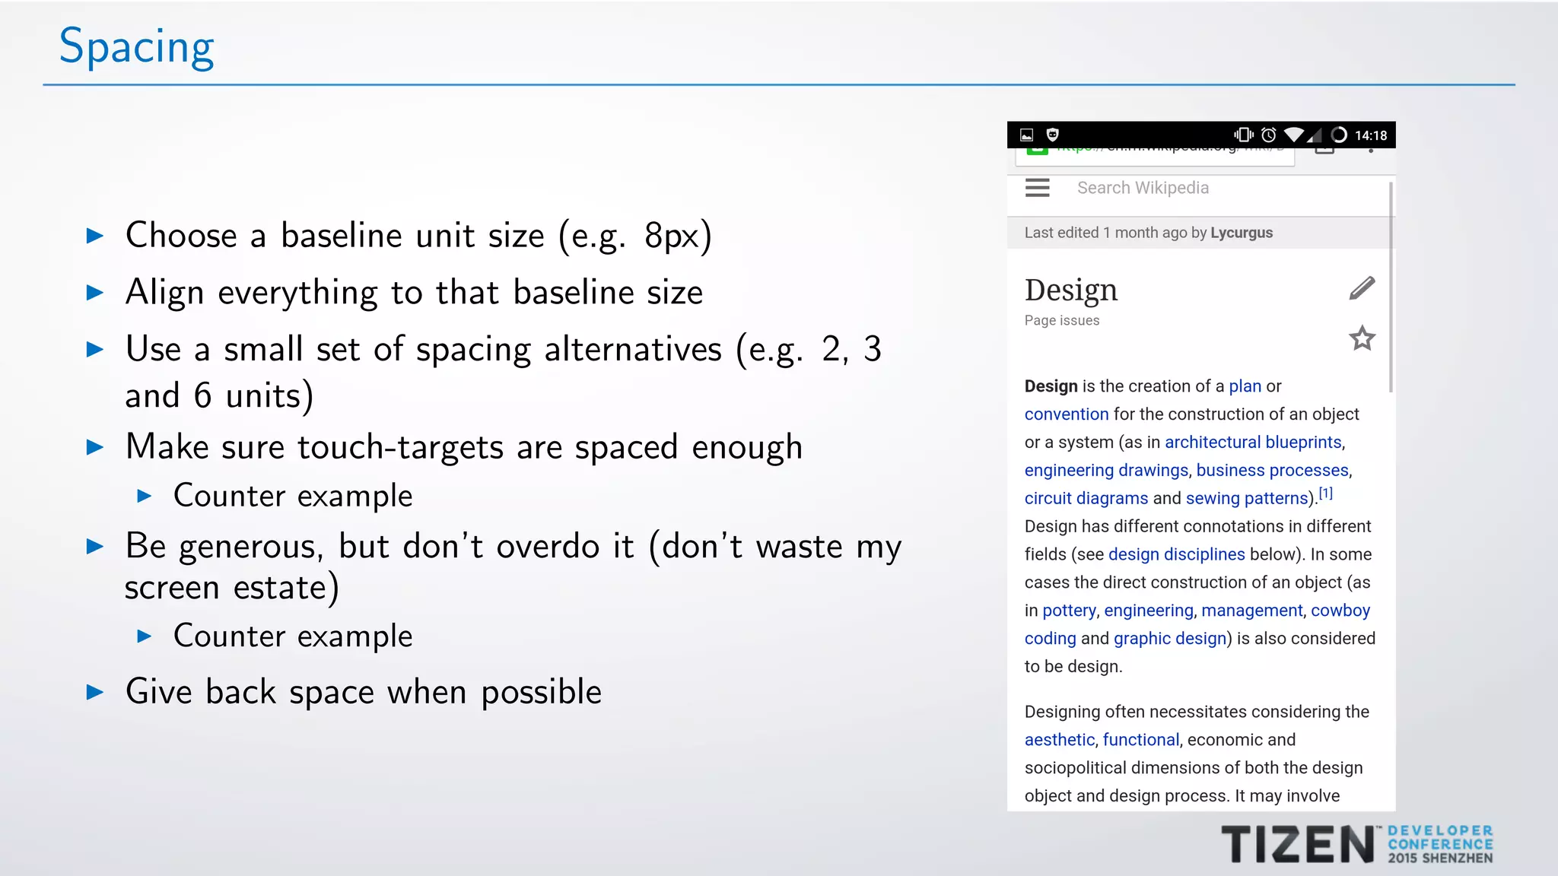
Task: Open the 'aesthetic' link
Action: [x=1060, y=740]
